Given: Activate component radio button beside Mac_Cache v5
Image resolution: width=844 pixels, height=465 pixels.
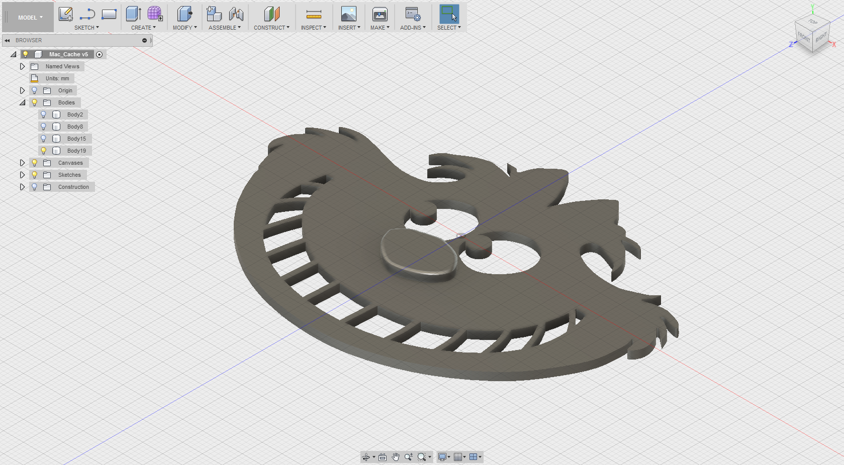Looking at the screenshot, I should (100, 54).
